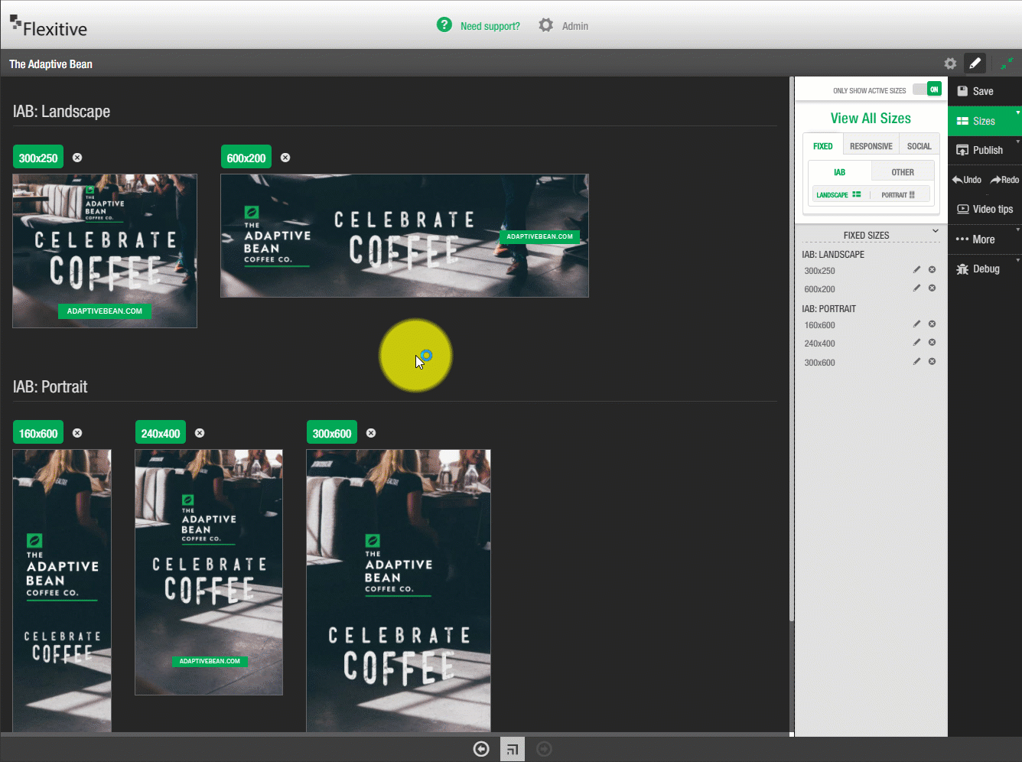Open the Need support? link
Screen dimensions: 1022x762
(x=490, y=26)
